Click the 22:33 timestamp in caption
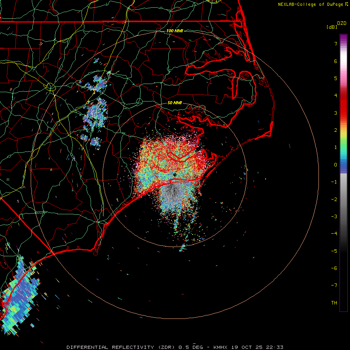The height and width of the screenshot is (350, 350). tap(275, 347)
